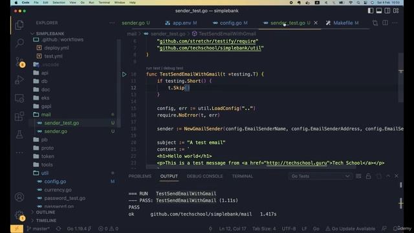This screenshot has width=414, height=233.
Task: Click the debug test code lens
Action: pos(173,68)
